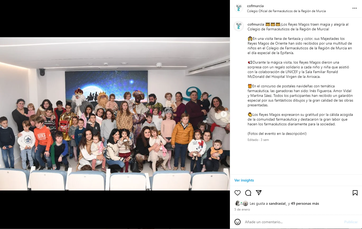Open comments via the speech bubble icon
Image resolution: width=362 pixels, height=229 pixels.
tap(248, 193)
